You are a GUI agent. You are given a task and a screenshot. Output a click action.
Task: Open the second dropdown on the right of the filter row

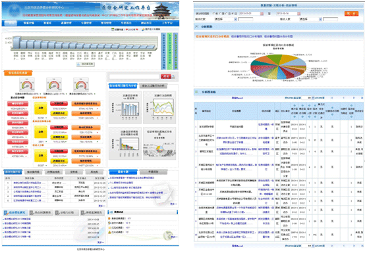[x=310, y=19]
